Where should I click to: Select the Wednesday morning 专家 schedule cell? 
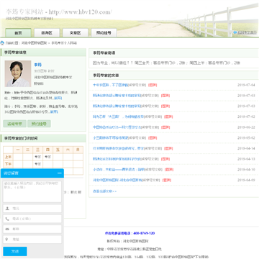click(38, 157)
